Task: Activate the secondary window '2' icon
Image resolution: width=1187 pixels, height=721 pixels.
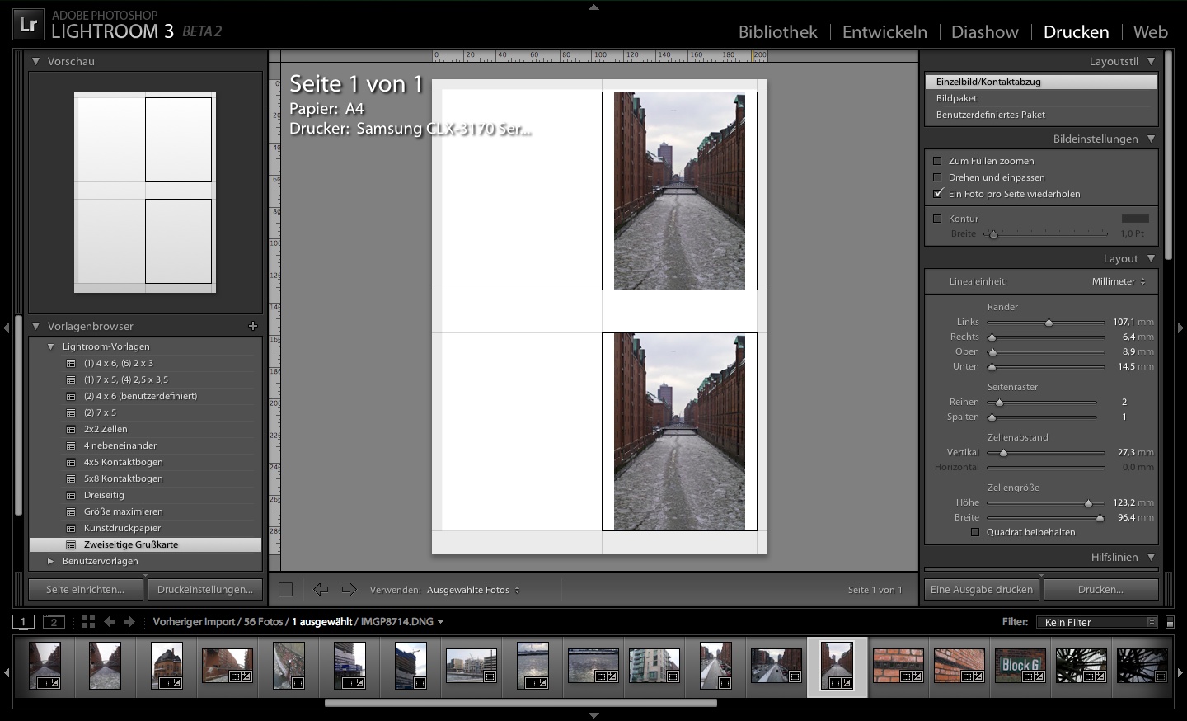Action: (x=53, y=621)
